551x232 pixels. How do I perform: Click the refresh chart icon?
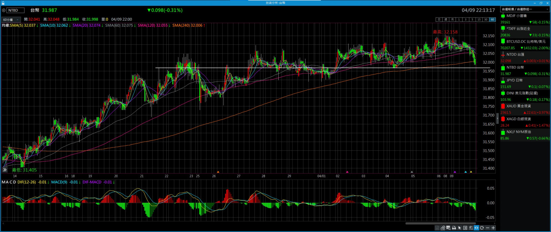[482, 228]
